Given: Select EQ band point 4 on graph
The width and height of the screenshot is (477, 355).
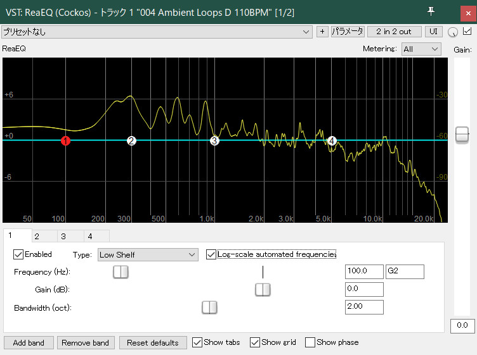Looking at the screenshot, I should tap(331, 140).
